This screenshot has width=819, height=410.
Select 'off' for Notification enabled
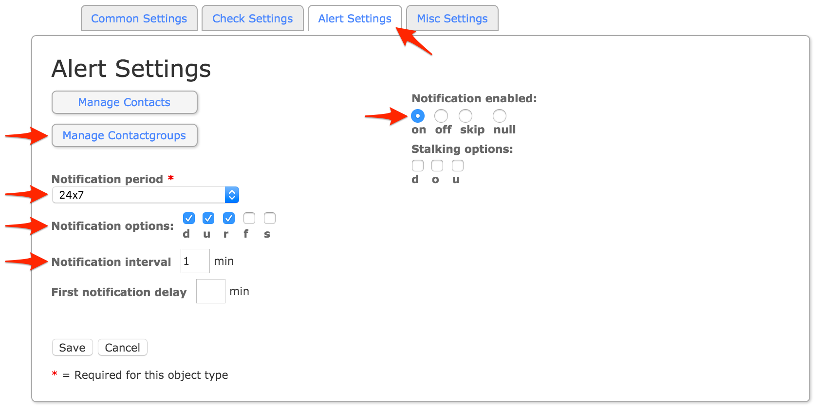441,116
